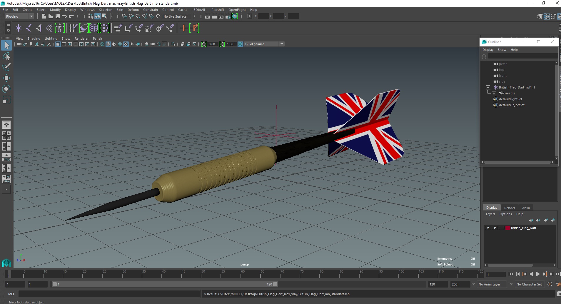This screenshot has width=561, height=304.
Task: Choose the Select tool in the left toolbox
Action: point(6,45)
